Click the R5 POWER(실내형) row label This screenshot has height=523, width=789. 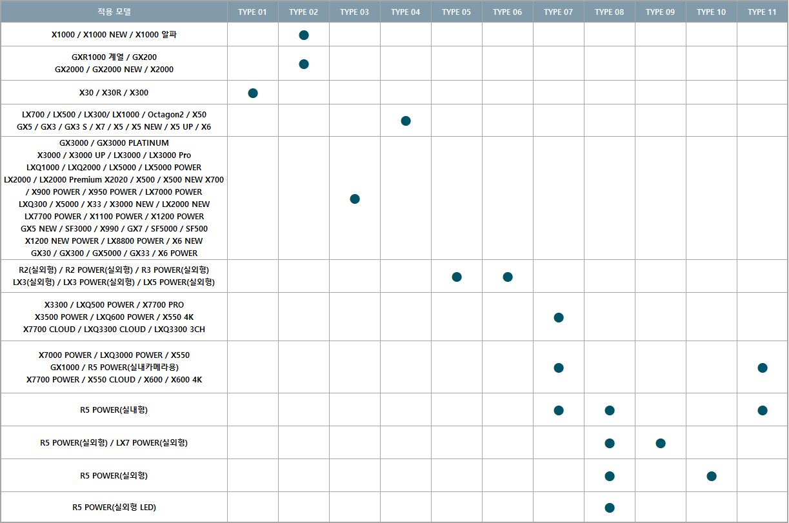114,410
